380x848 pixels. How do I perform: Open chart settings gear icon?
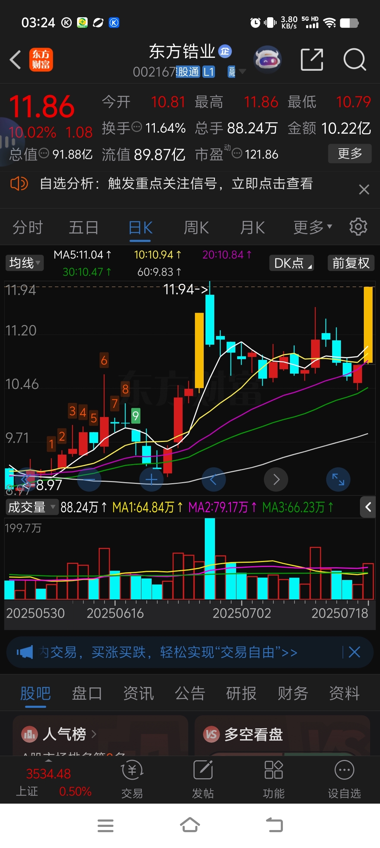(358, 227)
